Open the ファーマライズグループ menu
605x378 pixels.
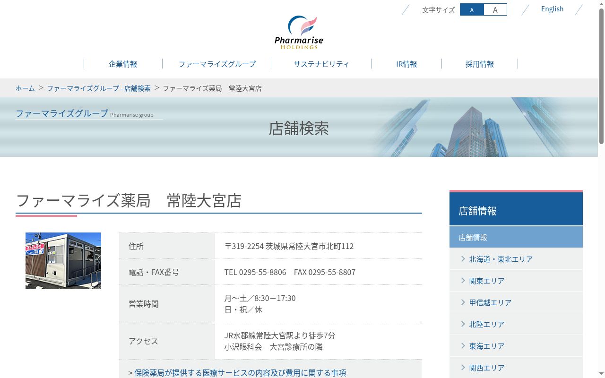tap(217, 64)
